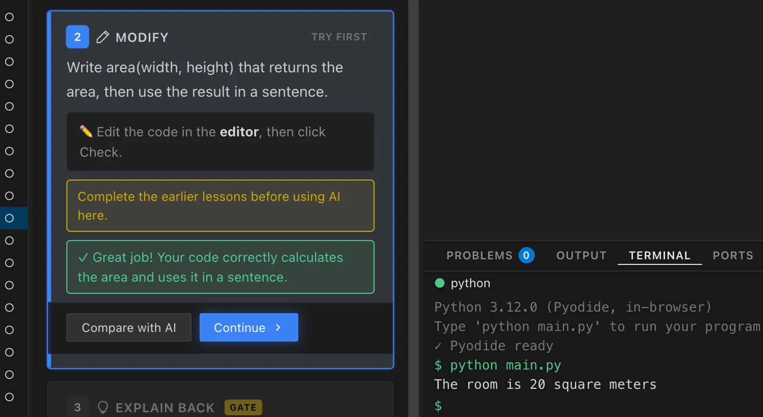Click the empty terminal prompt at the bottom

click(438, 406)
